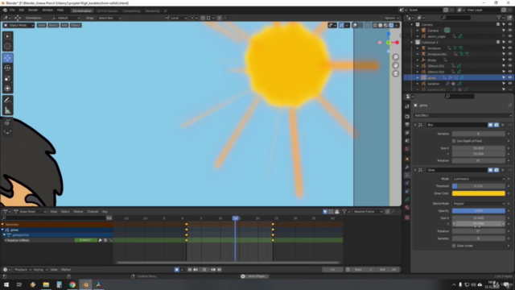This screenshot has width=515, height=290.
Task: Click the red X axis on the navigation gizmo
Action: coord(397,43)
